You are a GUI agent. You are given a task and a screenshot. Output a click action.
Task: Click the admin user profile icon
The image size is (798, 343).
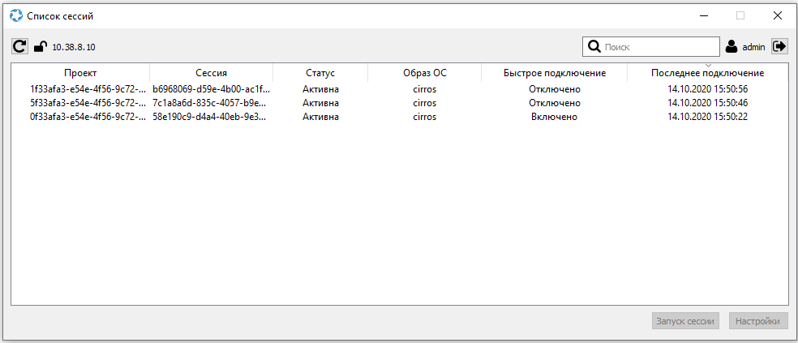pyautogui.click(x=731, y=47)
